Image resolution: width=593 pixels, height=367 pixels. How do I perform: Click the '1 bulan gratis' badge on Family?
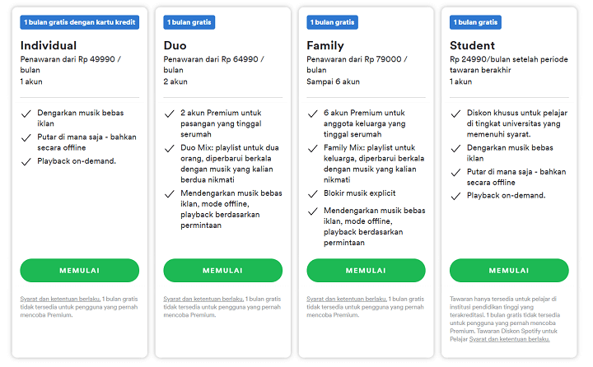(332, 22)
